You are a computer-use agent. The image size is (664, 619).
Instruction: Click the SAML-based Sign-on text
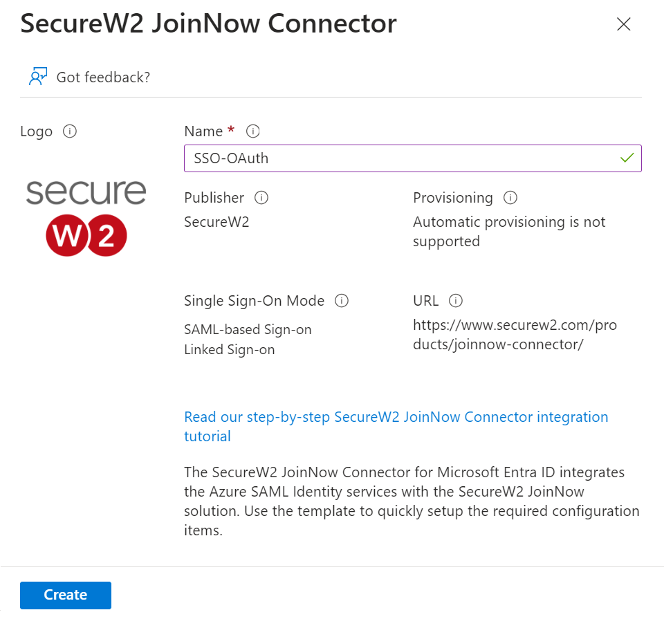click(x=248, y=330)
